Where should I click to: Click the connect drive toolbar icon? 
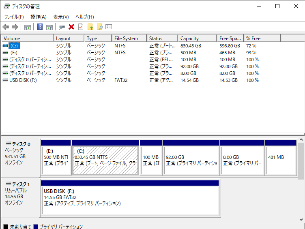(62, 27)
